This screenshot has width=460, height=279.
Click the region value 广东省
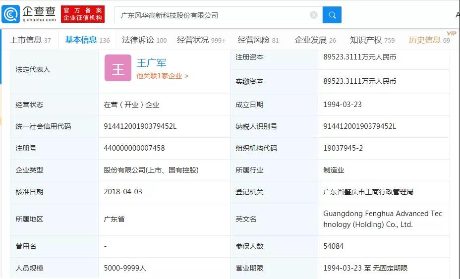[114, 219]
